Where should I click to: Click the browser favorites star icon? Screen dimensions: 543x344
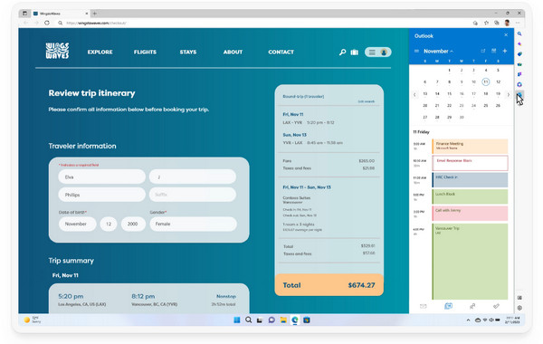click(x=486, y=23)
